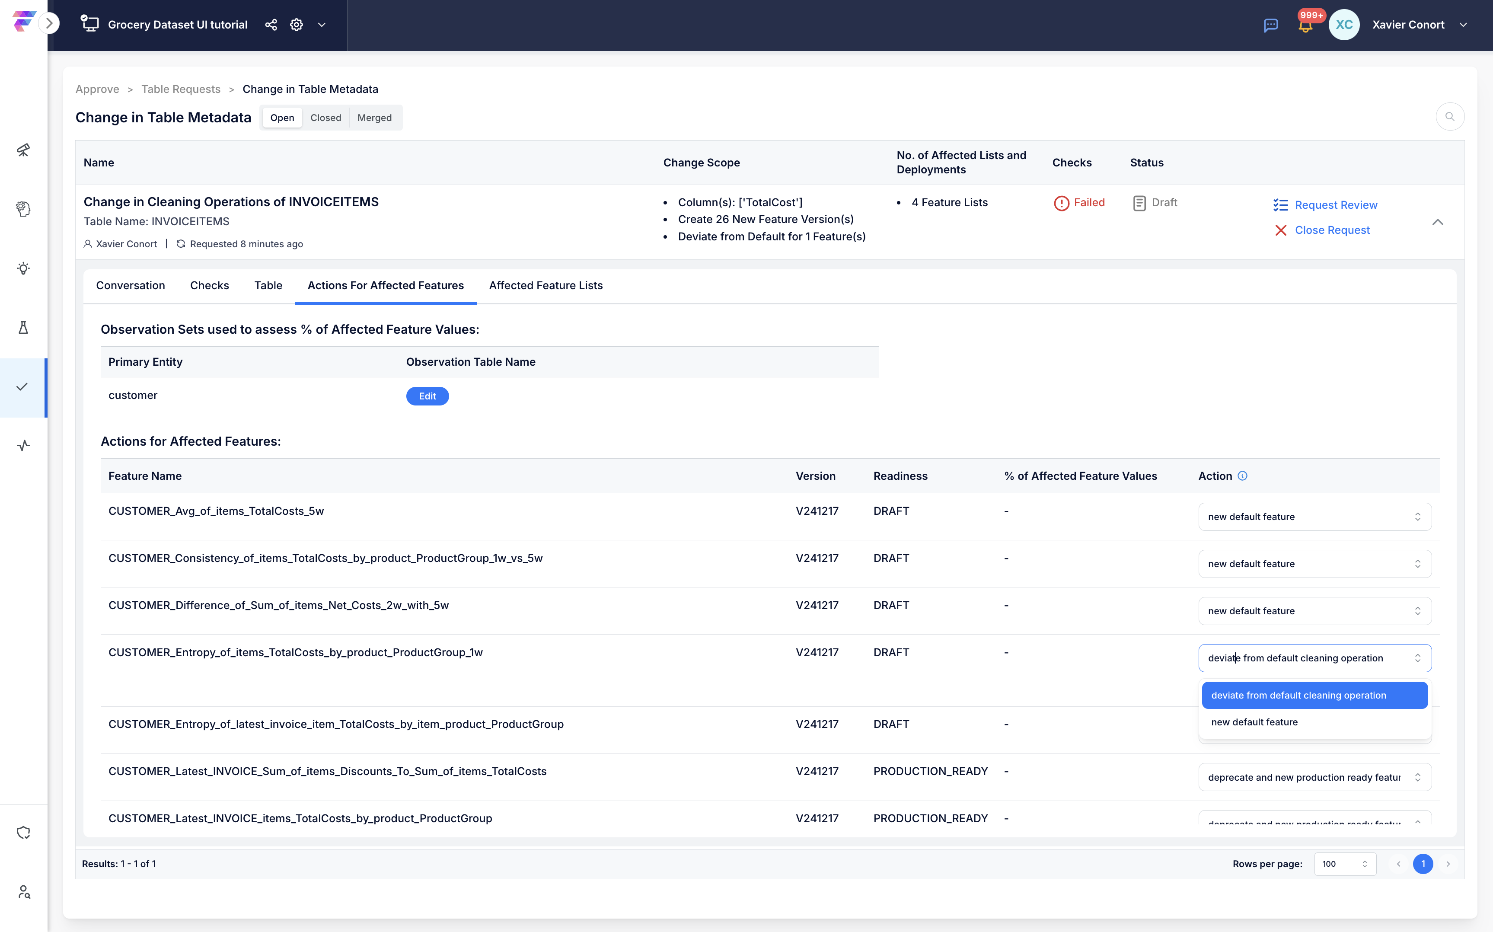Click the Failed checks status text
This screenshot has width=1493, height=932.
[1089, 202]
